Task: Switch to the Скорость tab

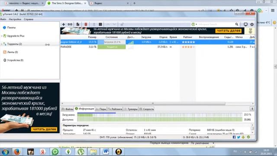Action: pos(146,109)
